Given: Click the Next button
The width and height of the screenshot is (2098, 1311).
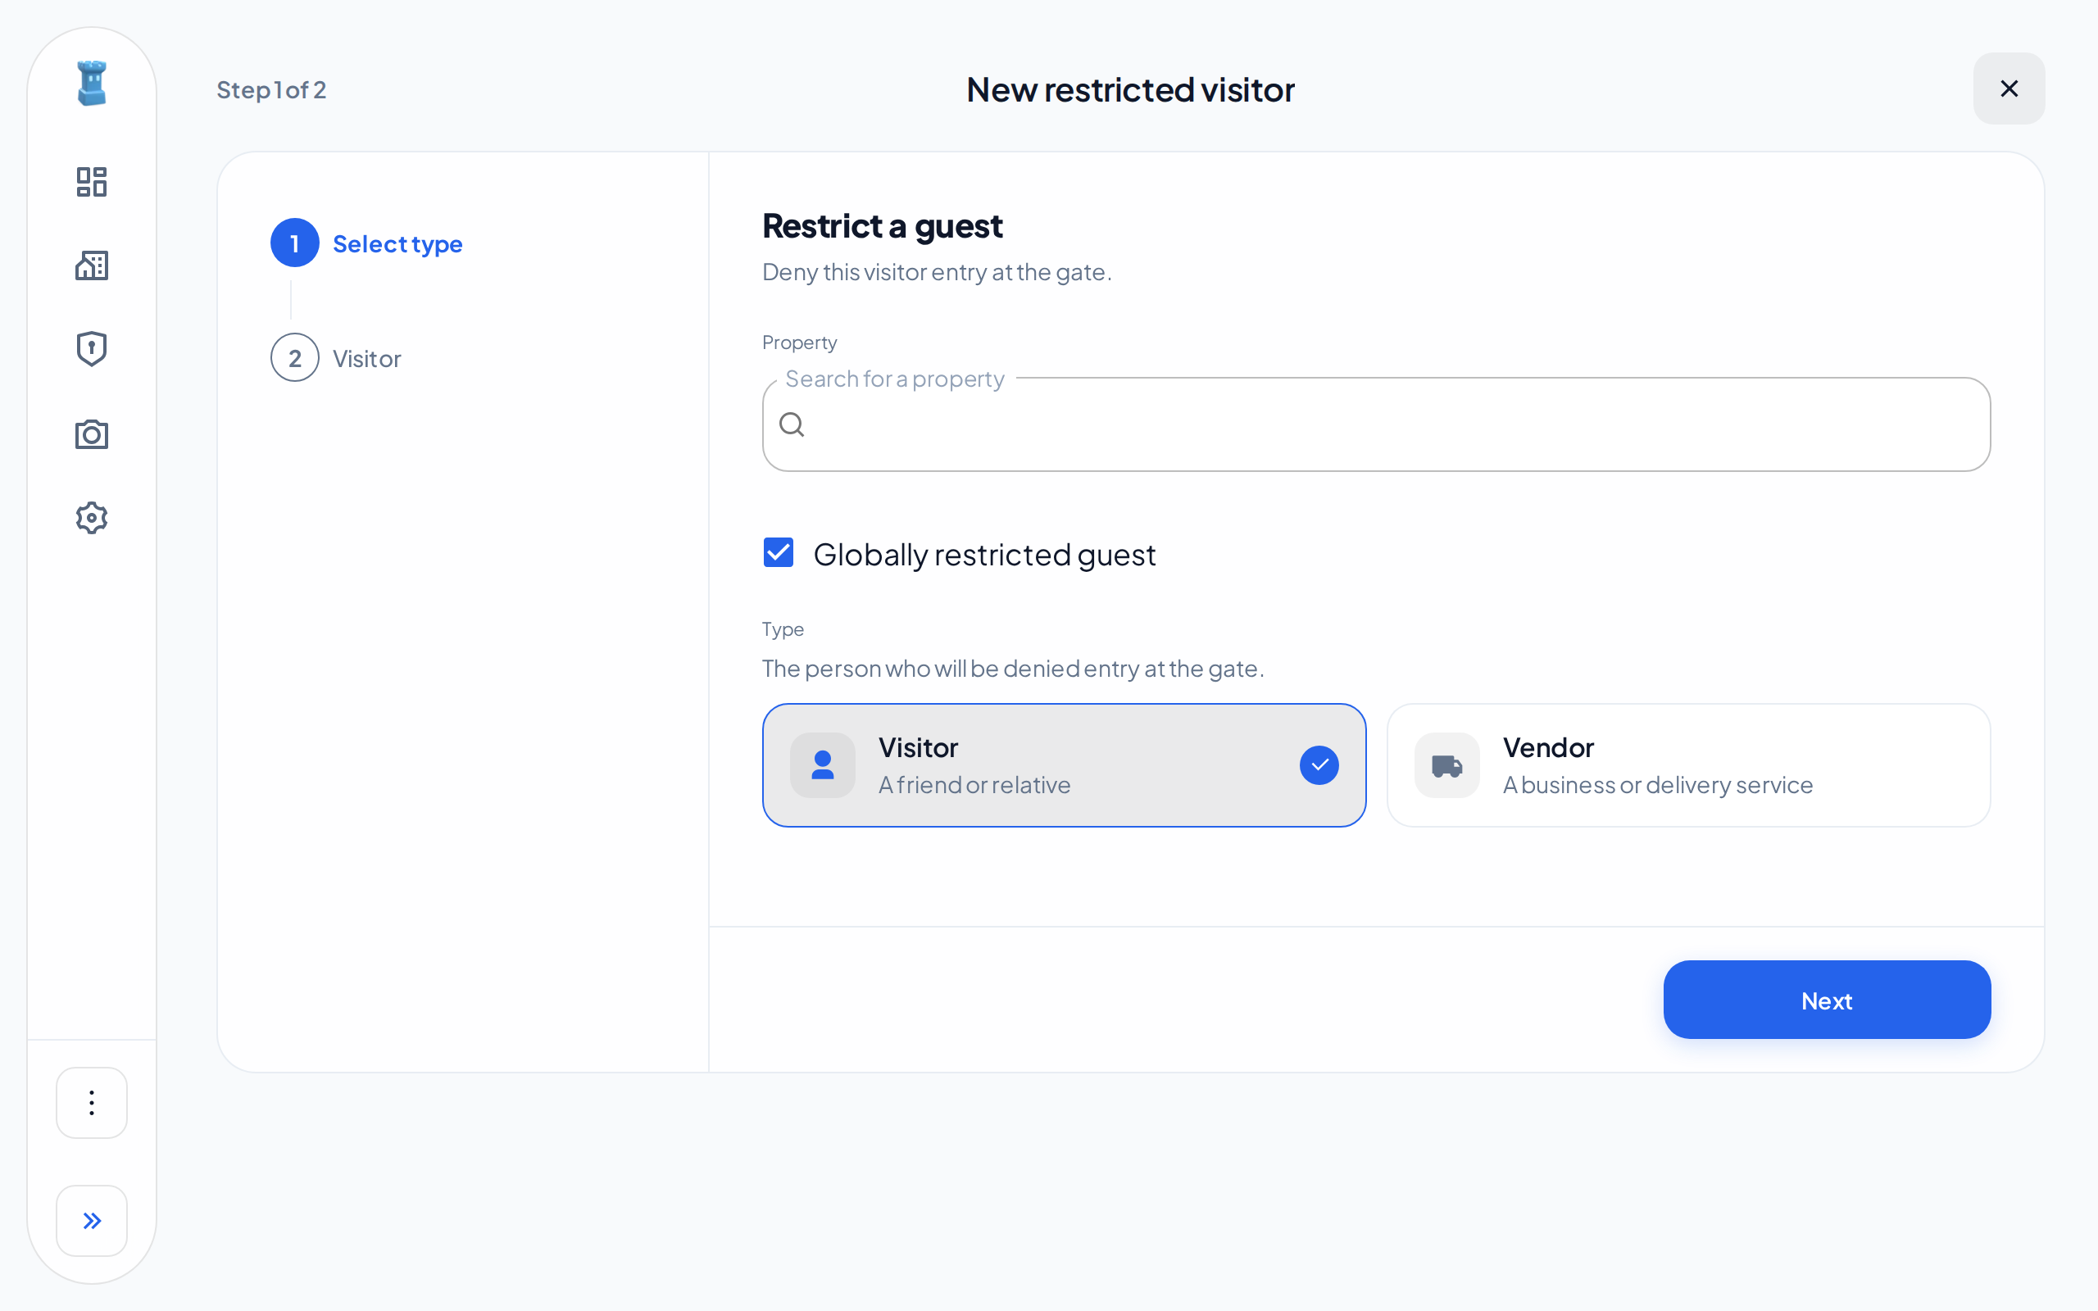Looking at the screenshot, I should point(1827,1000).
